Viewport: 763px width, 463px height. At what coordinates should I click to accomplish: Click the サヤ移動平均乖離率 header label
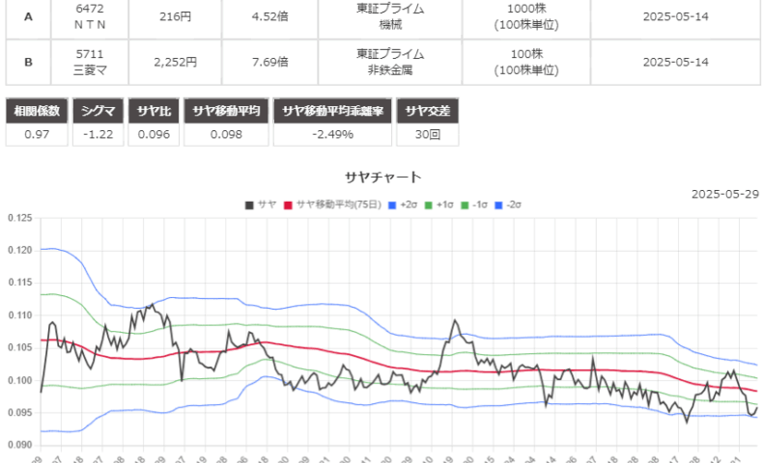click(x=333, y=111)
